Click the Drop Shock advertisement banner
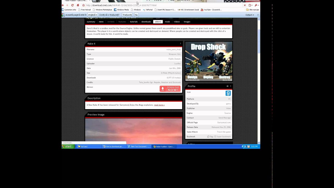The height and width of the screenshot is (188, 334). [x=208, y=61]
